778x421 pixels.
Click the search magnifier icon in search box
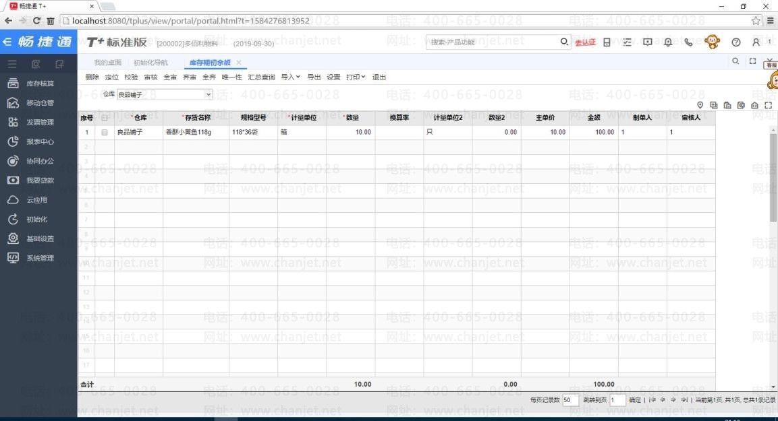coord(565,42)
